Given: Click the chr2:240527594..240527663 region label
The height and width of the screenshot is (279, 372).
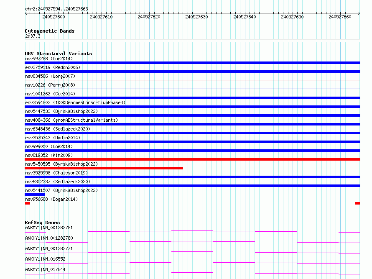Looking at the screenshot, I should 56,9.
